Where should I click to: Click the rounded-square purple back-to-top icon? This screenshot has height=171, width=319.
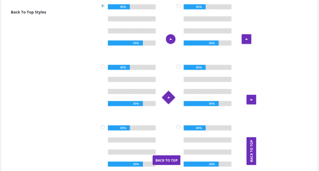tap(246, 39)
